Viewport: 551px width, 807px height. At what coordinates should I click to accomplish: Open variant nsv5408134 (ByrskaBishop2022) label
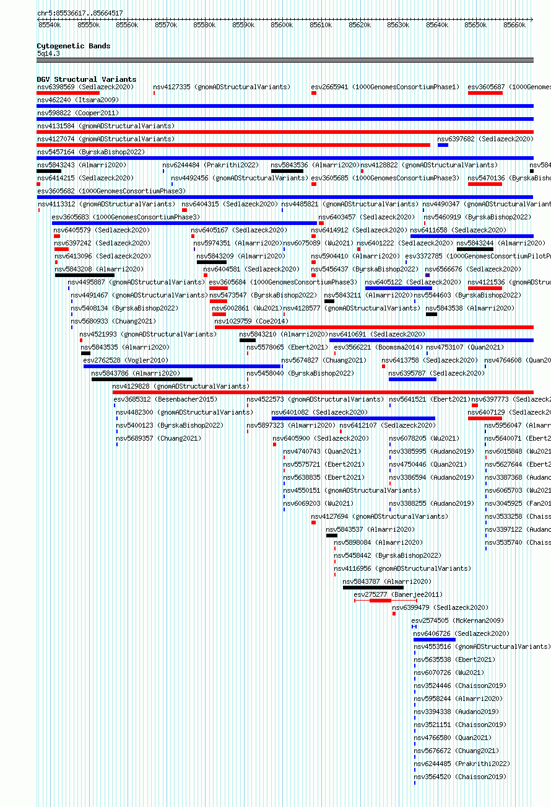tap(124, 309)
